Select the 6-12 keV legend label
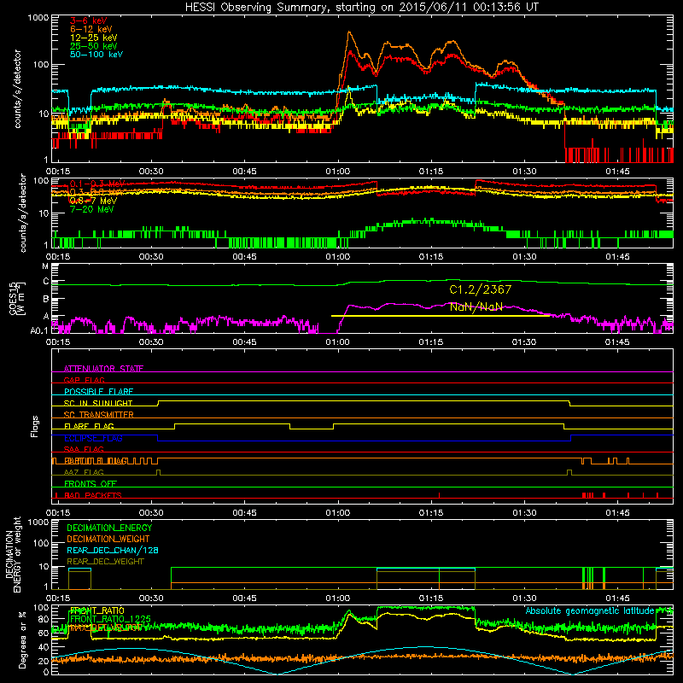The image size is (683, 683). [91, 29]
